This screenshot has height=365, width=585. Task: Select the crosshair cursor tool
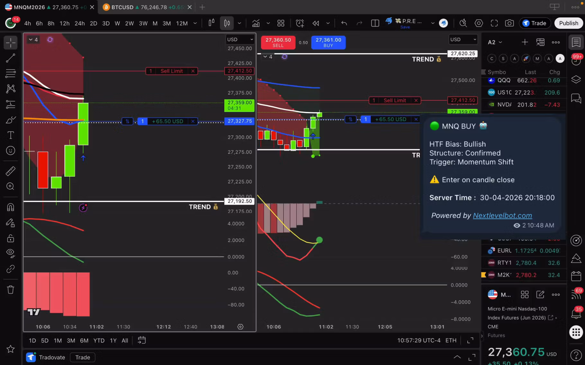click(x=11, y=43)
